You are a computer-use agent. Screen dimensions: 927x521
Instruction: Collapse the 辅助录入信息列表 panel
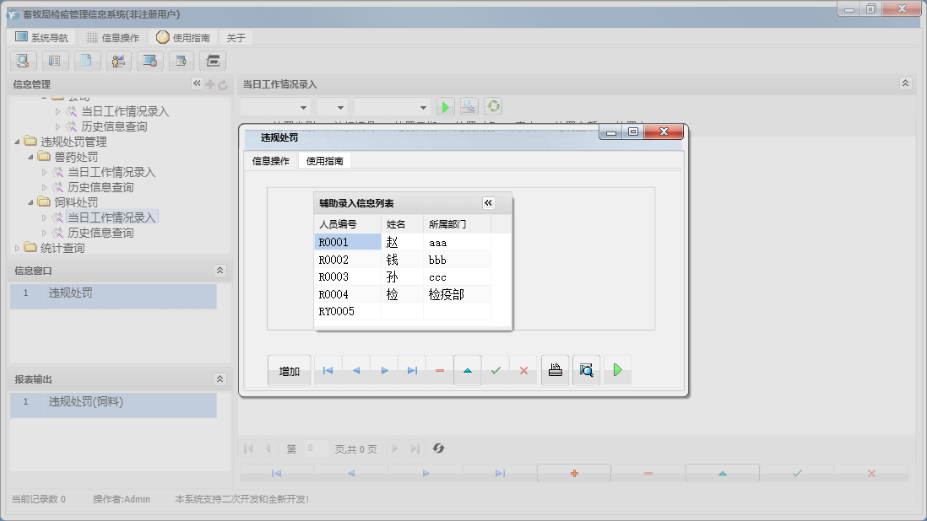[488, 203]
